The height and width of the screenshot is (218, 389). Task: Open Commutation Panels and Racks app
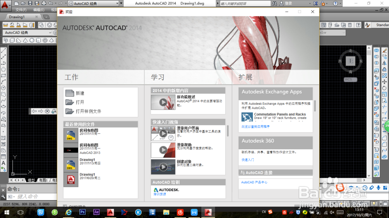click(x=280, y=114)
